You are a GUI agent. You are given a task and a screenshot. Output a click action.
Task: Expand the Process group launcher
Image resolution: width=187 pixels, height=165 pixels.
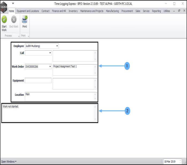(x=19, y=36)
